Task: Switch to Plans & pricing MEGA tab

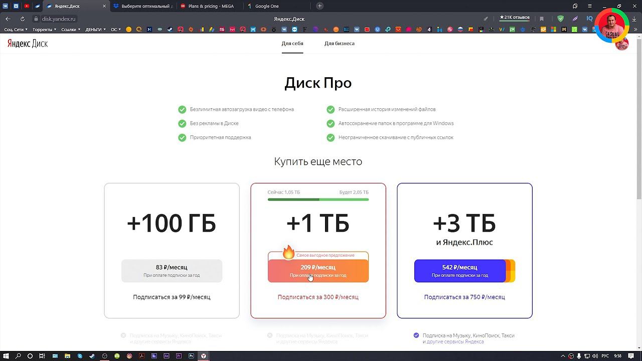Action: (210, 6)
